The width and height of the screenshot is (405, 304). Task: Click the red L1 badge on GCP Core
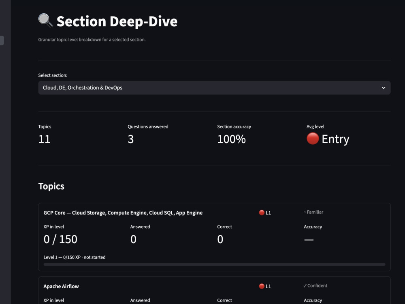click(265, 213)
